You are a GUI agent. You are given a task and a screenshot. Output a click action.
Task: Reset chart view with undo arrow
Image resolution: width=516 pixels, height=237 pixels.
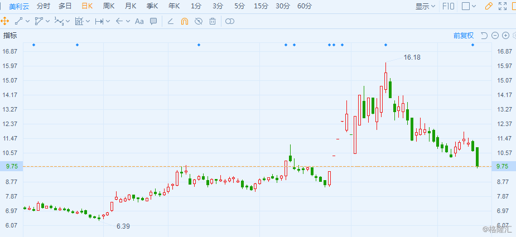pos(484,36)
